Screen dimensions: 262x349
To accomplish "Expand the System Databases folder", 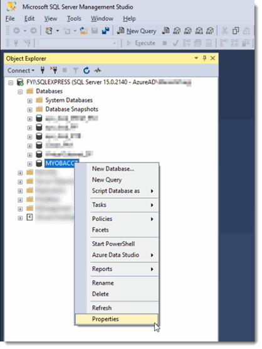I will 29,101.
